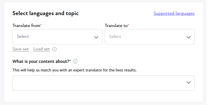Click the Save set link
The height and width of the screenshot is (105, 207).
point(21,49)
